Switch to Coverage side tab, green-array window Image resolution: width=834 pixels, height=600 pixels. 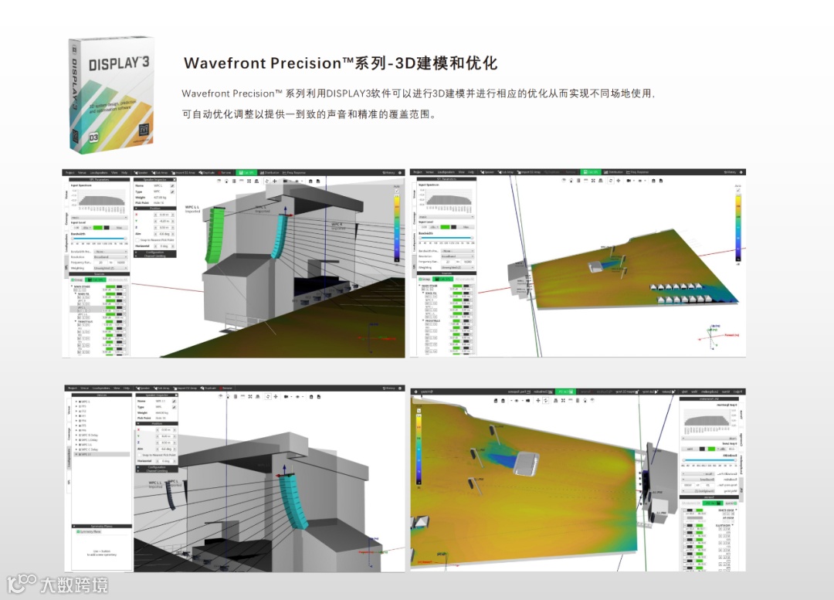point(66,219)
